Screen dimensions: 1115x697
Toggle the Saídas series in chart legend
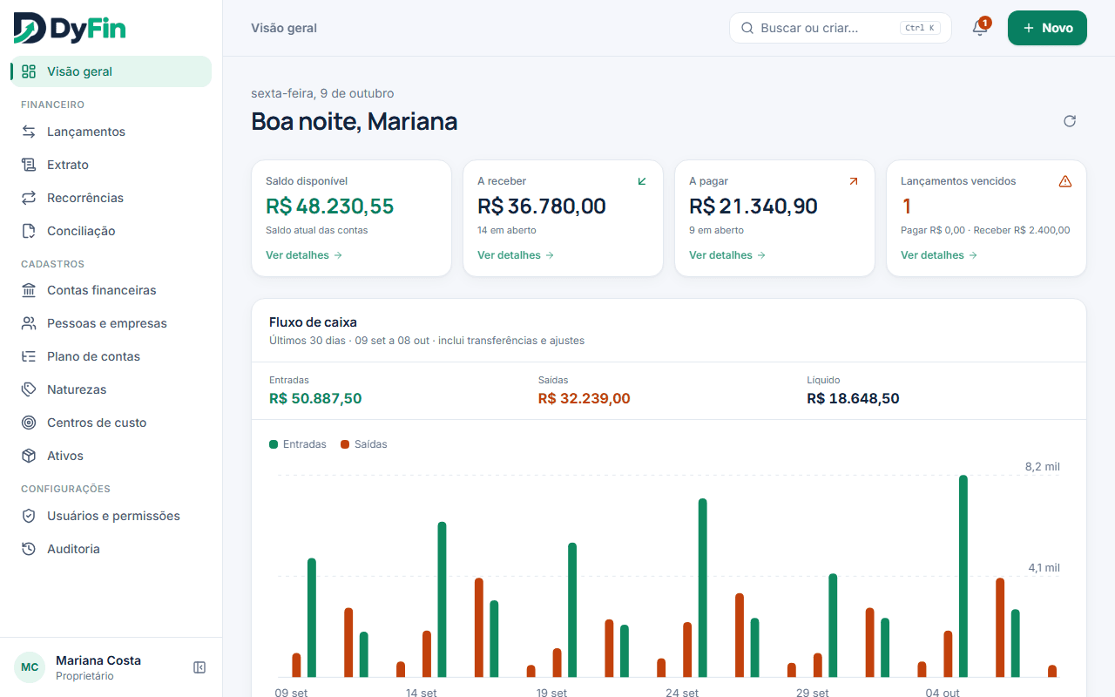(x=364, y=444)
